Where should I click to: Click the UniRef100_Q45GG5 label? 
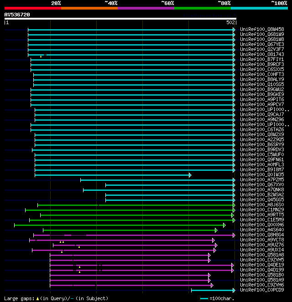262,200
